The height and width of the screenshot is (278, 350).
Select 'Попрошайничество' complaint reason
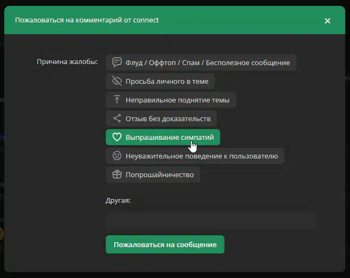[x=160, y=174]
